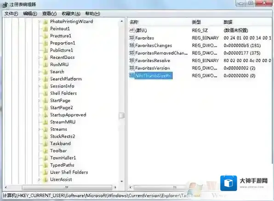Click the icon beside FavoritesResolve value
This screenshot has height=201, width=274.
[131, 60]
